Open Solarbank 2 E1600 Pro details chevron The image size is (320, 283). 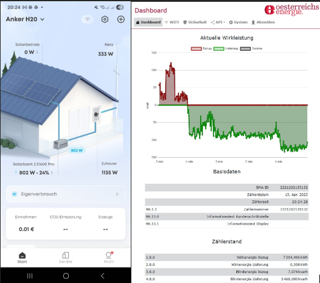click(x=52, y=173)
